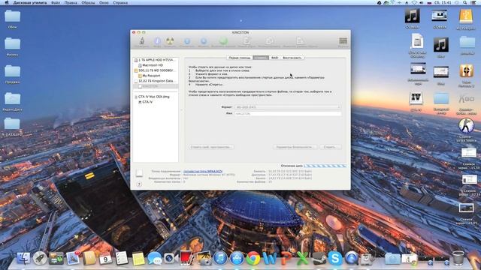Open the Log icon in the toolbar
Viewport: 481px width, 270px height.
pos(343,41)
